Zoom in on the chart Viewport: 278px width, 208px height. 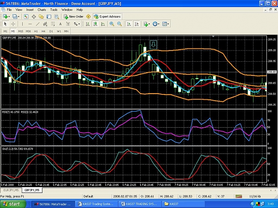tap(112, 24)
